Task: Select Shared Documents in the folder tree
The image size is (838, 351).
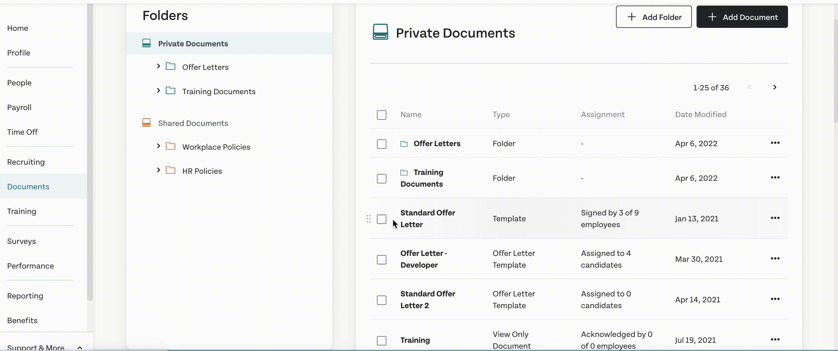Action: tap(193, 123)
